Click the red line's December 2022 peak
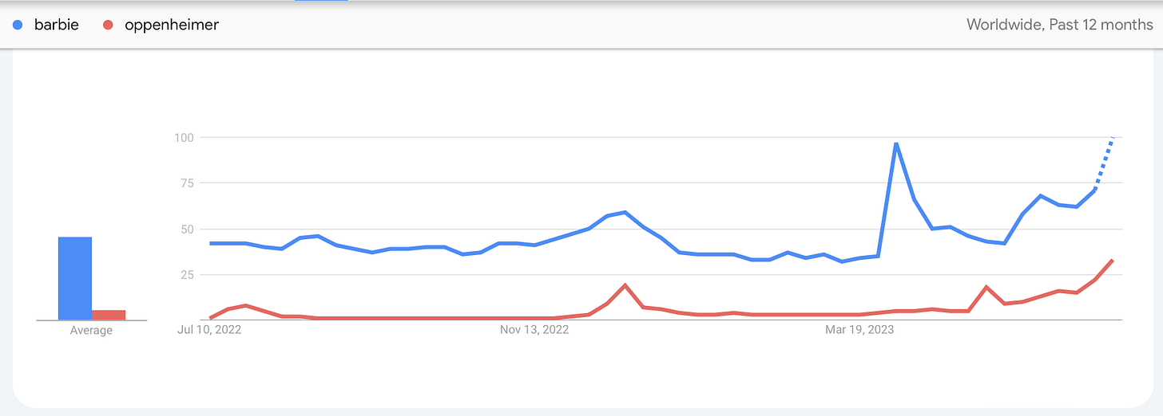Viewport: 1163px width, 416px height. [625, 285]
